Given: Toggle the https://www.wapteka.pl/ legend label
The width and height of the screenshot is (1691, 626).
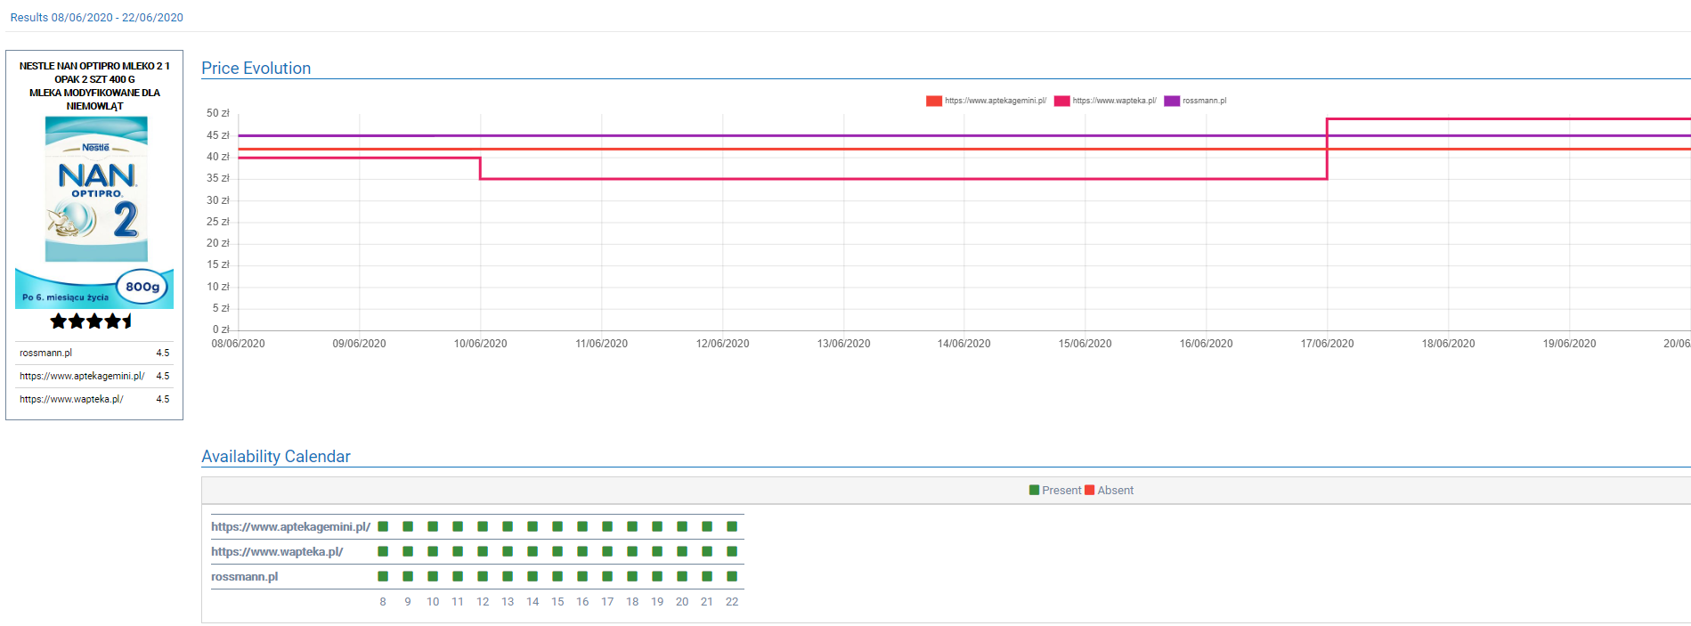Looking at the screenshot, I should 1114,101.
